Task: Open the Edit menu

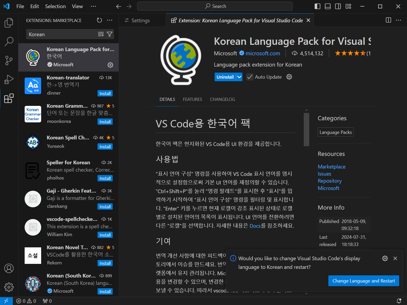Action: pos(35,6)
